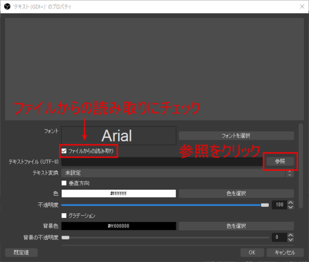Click the テキストファイル (UTF-8) path field
The width and height of the screenshot is (309, 262).
click(163, 162)
